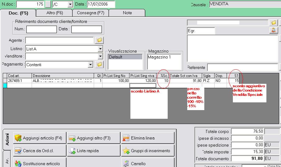Click Totale documento value 91,80
This screenshot has height=167, width=281.
pyautogui.click(x=247, y=158)
